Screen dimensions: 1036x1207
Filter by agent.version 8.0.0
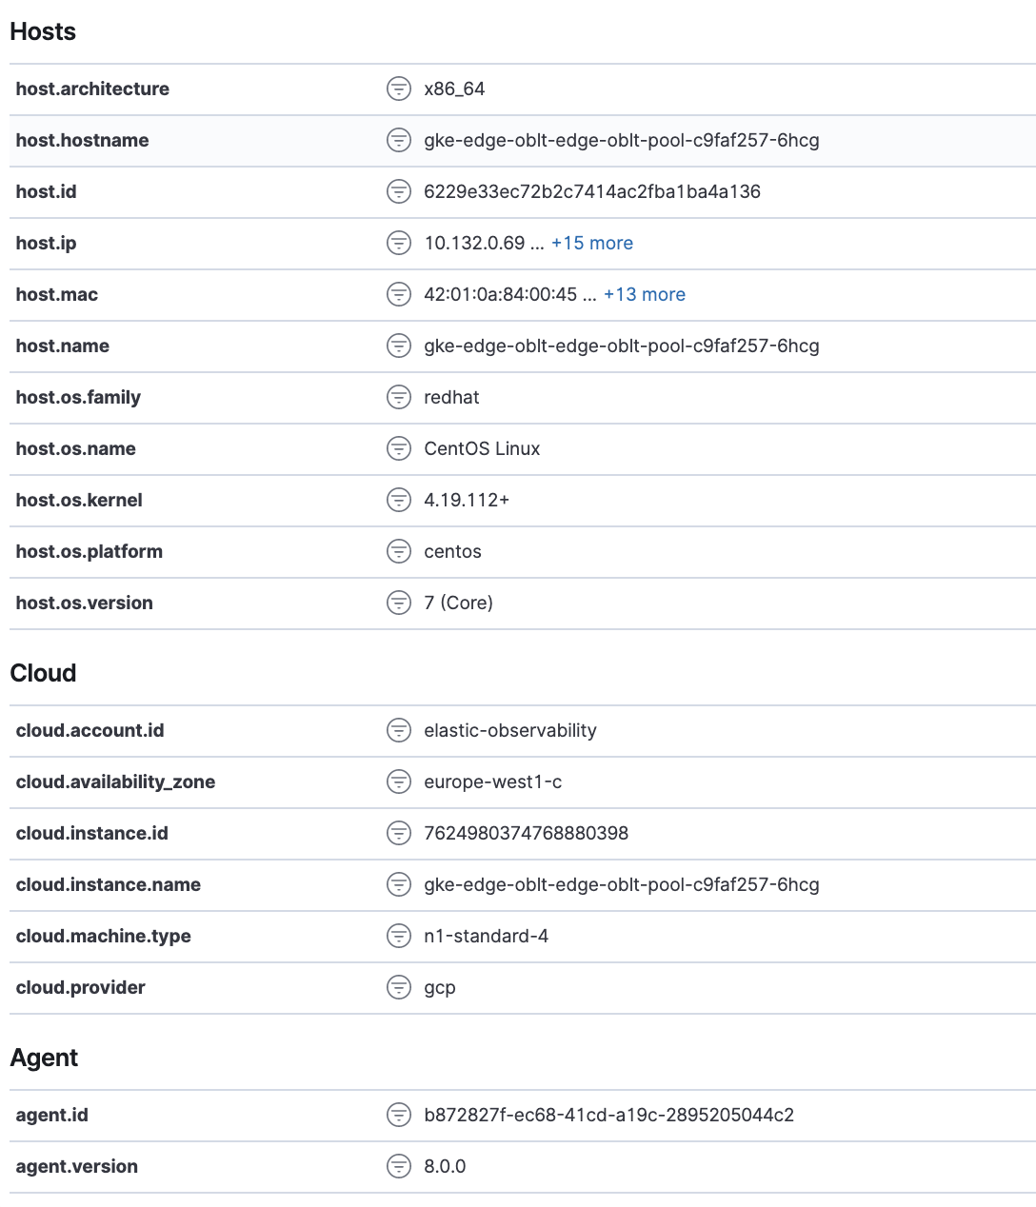[398, 1166]
